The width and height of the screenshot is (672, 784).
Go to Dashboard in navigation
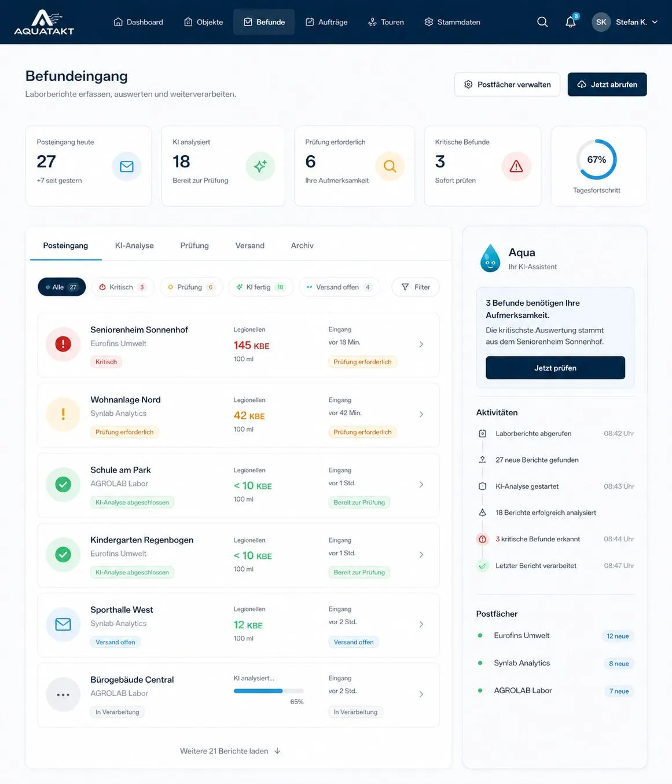point(138,22)
